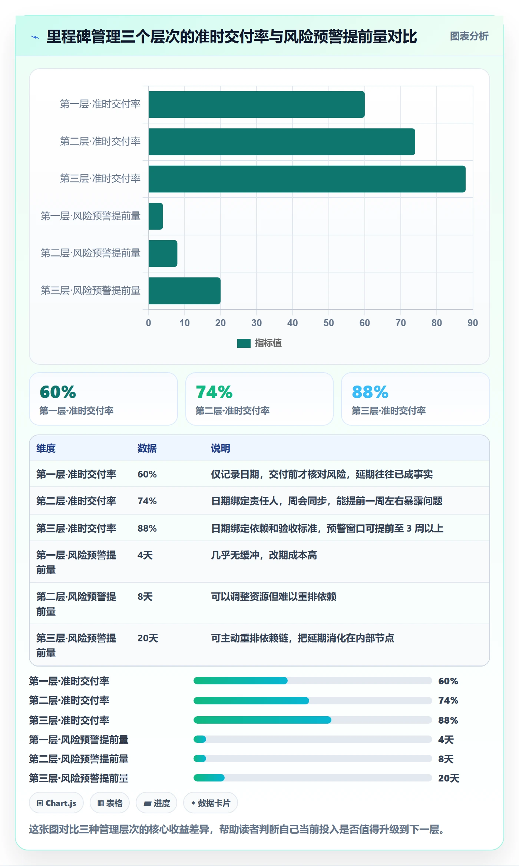Viewport: 519px width, 866px height.
Task: Toggle the 指标值 legend color box
Action: point(244,343)
